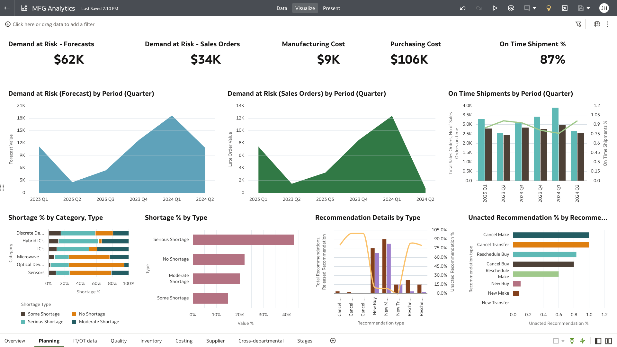Screen dimensions: 617x347
Task: Click the Preview play icon
Action: click(495, 8)
